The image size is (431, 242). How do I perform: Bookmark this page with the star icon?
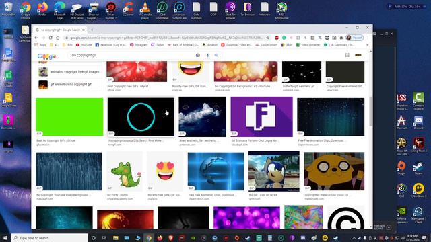pyautogui.click(x=268, y=38)
